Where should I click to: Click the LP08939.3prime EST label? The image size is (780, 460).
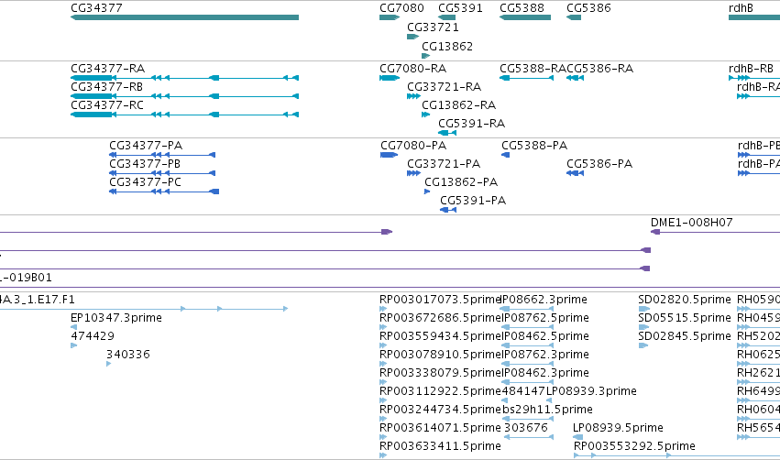(591, 391)
